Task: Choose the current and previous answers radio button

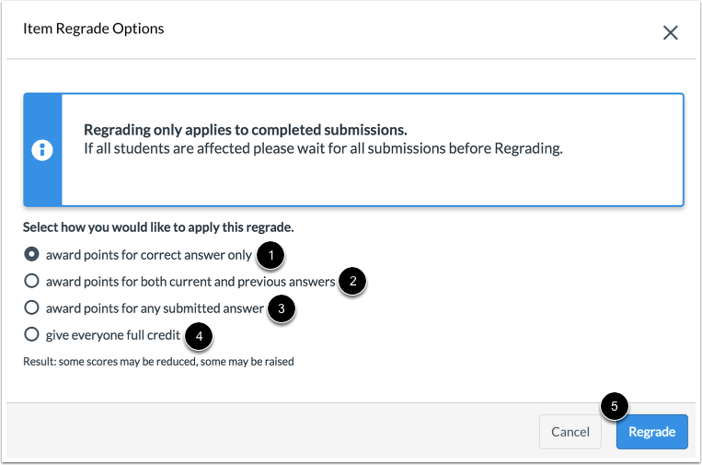Action: (32, 281)
